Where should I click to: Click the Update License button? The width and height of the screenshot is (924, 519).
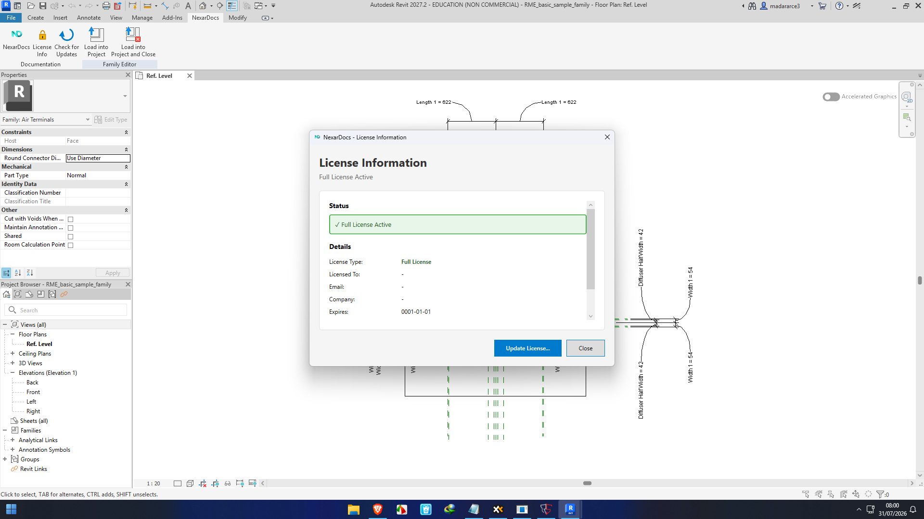point(528,348)
